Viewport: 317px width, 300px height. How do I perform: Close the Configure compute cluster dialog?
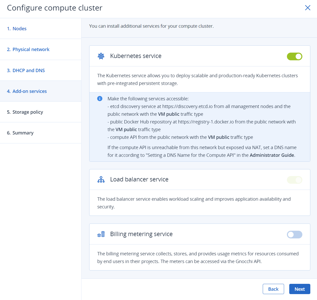pyautogui.click(x=307, y=8)
